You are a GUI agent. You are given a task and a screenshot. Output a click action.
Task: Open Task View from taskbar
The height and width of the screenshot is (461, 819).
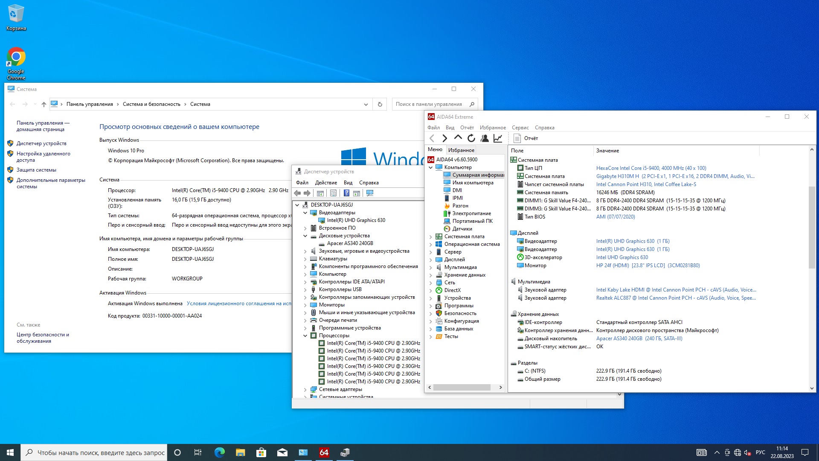click(198, 452)
